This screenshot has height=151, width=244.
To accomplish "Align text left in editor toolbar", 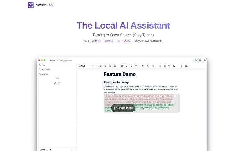I will tap(101, 66).
